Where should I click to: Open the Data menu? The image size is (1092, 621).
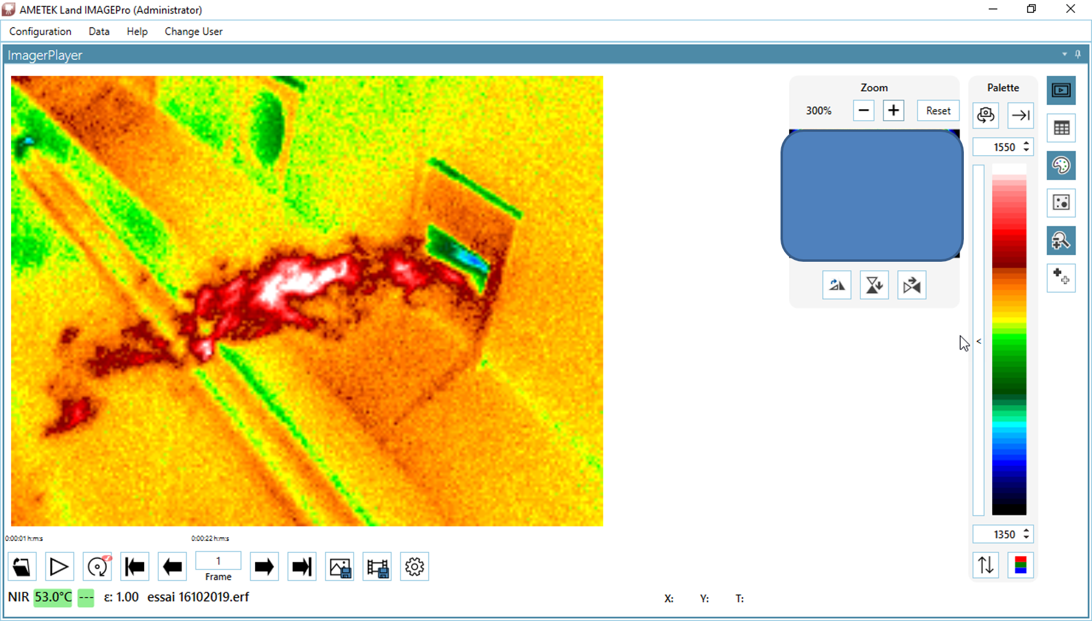98,31
